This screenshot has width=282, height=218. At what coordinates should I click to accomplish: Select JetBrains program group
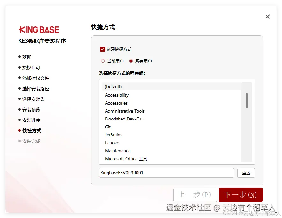171,135
